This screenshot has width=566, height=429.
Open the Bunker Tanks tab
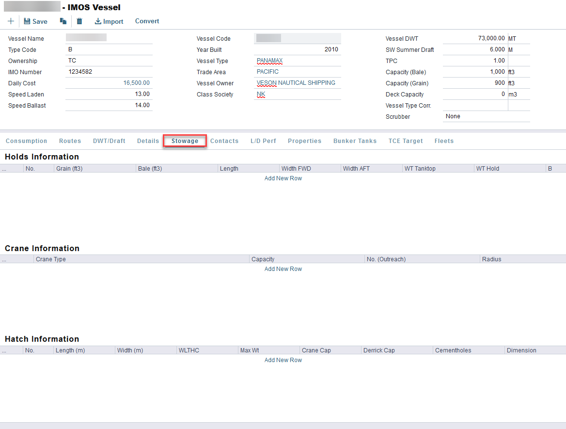pyautogui.click(x=355, y=141)
